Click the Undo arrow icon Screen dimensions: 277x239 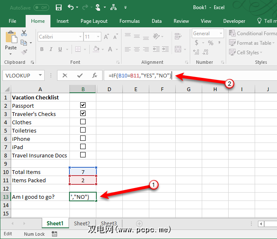(71, 7)
